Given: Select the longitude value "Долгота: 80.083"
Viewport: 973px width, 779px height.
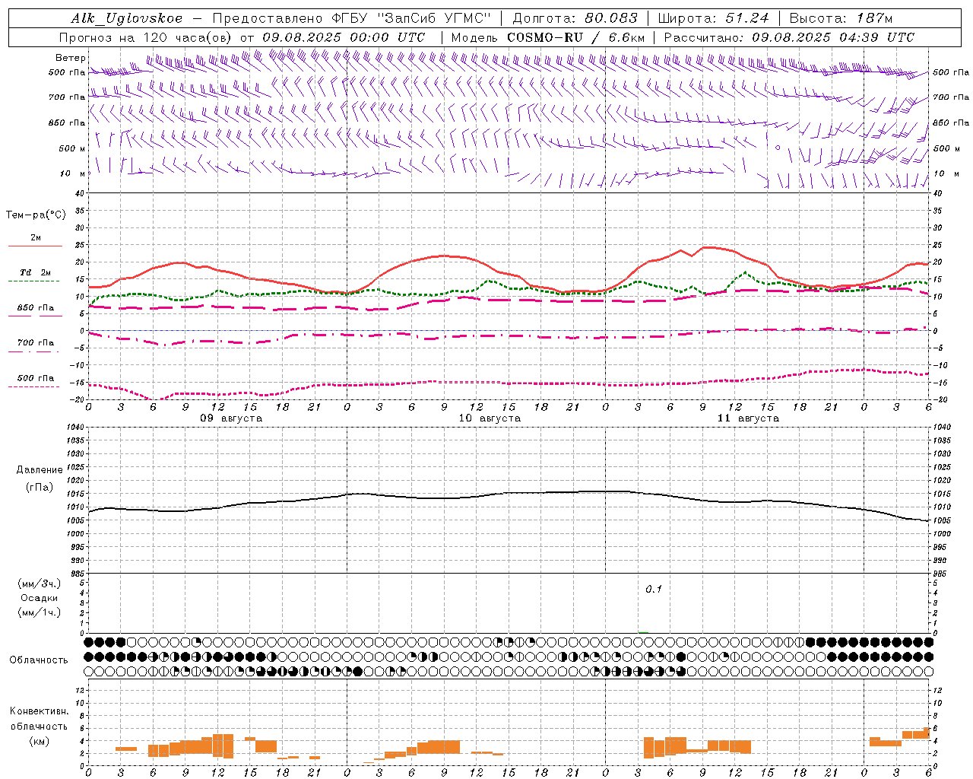Looking at the screenshot, I should [x=575, y=18].
